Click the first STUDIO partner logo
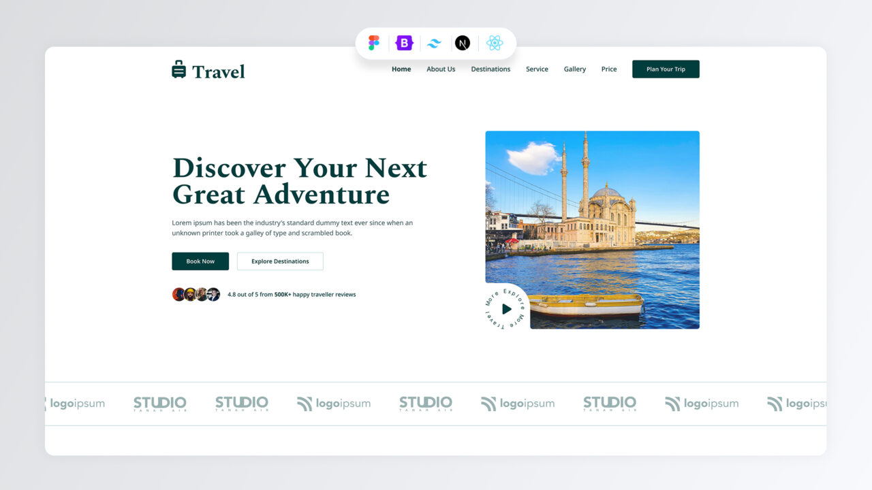 159,404
